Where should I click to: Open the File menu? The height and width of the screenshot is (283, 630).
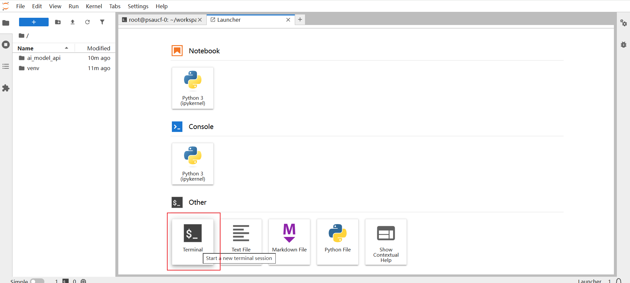tap(20, 6)
